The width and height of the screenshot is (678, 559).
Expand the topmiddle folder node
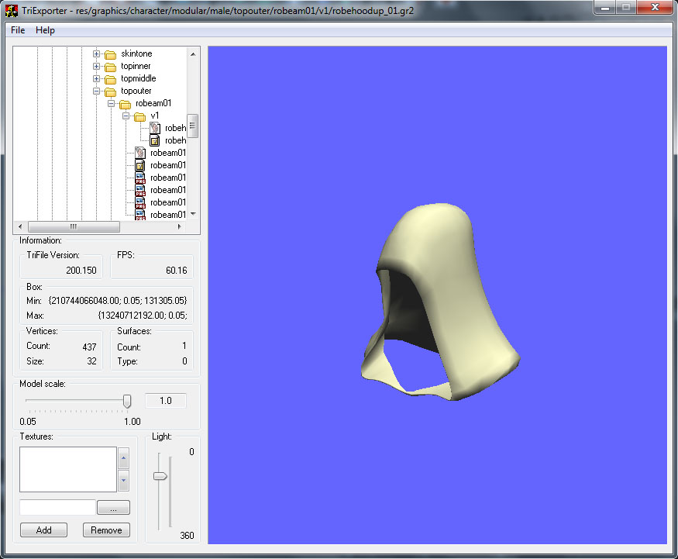97,79
